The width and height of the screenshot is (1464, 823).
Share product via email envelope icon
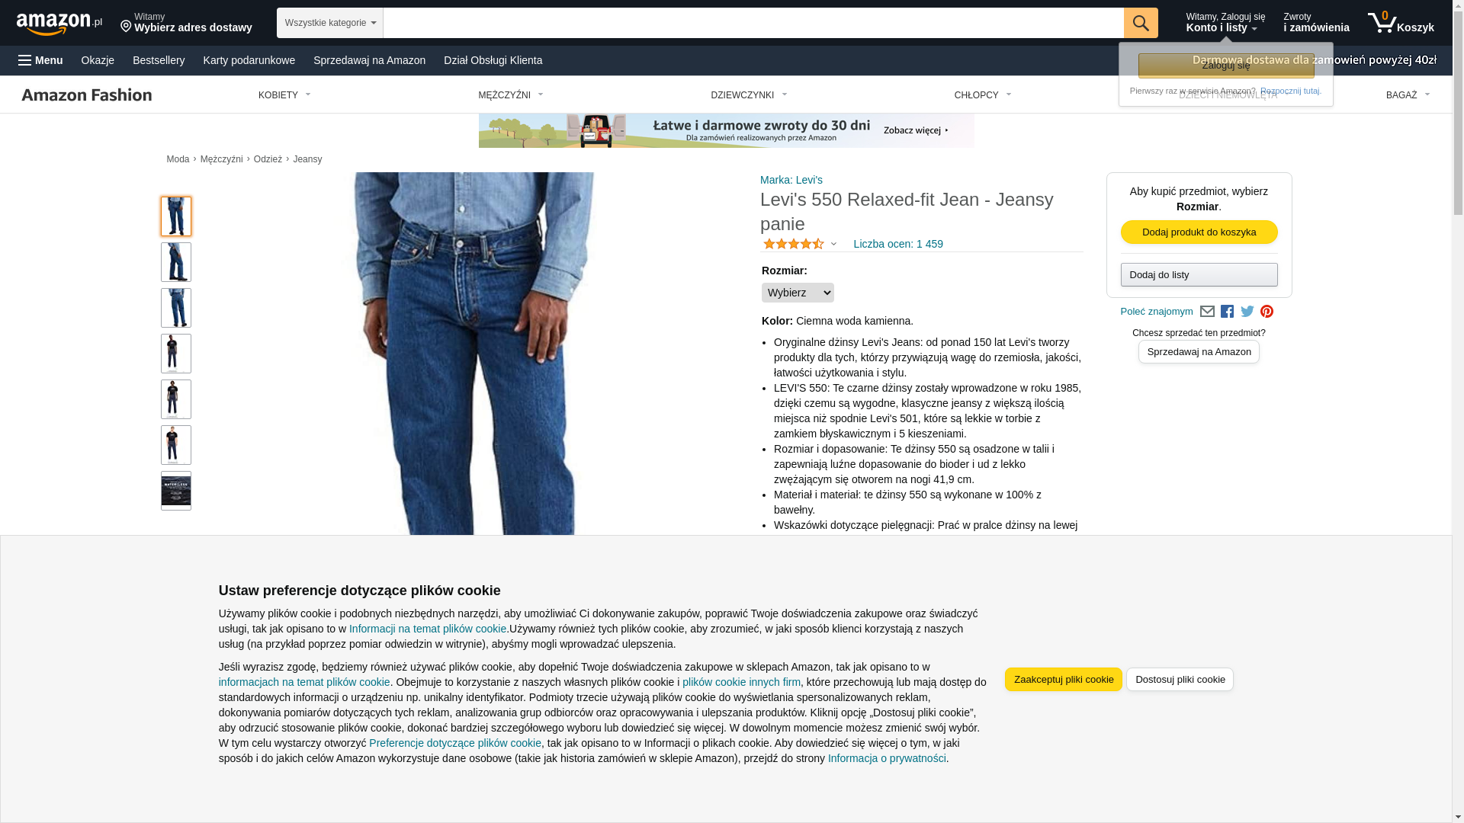coord(1207,312)
